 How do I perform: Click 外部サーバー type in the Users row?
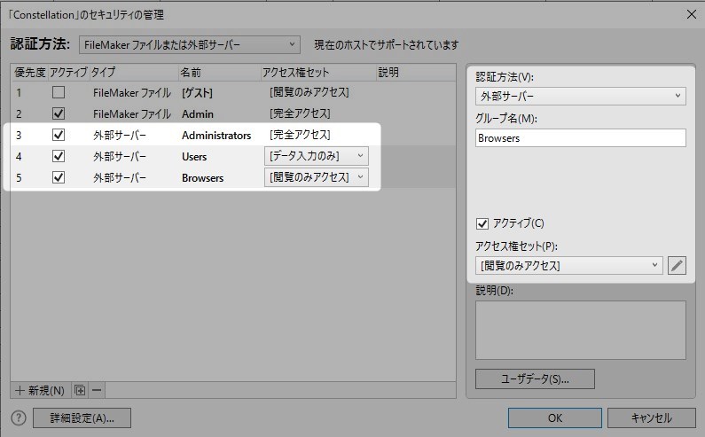point(120,157)
